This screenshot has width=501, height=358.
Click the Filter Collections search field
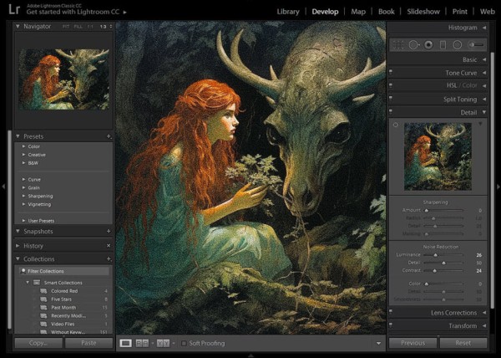(65, 271)
